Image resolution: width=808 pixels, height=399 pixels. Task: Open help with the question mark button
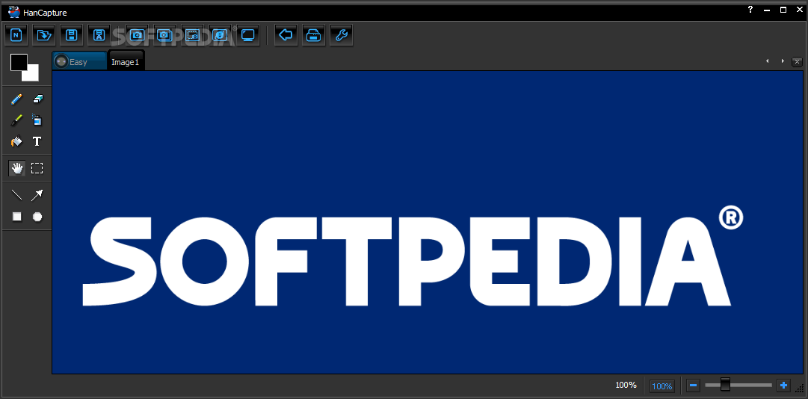(x=750, y=9)
